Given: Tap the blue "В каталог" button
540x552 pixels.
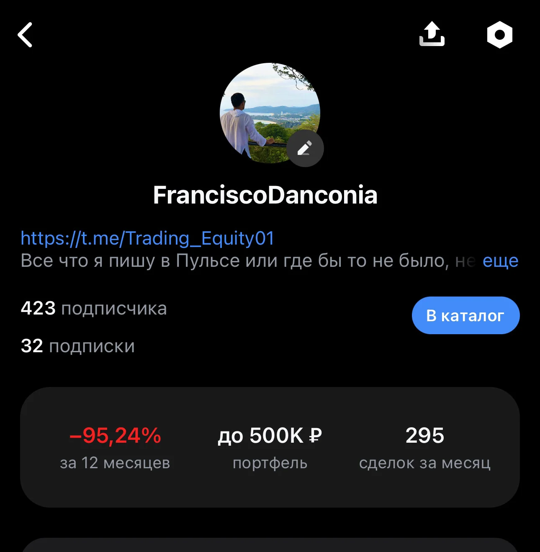Looking at the screenshot, I should 466,315.
